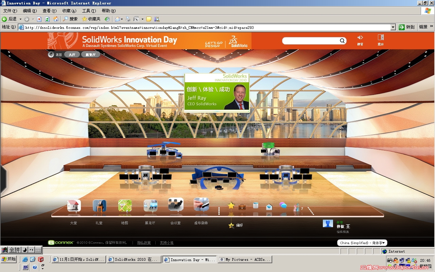Screen dimensions: 435x272
Task: Click the 大厅 lobby button
Action: [72, 54]
